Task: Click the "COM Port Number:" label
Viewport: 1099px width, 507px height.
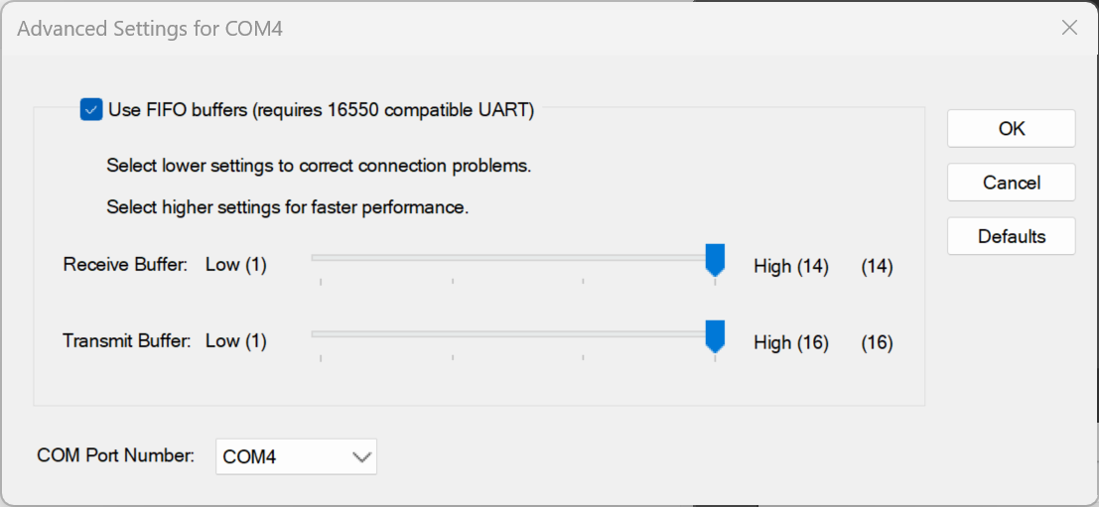Action: pos(115,455)
